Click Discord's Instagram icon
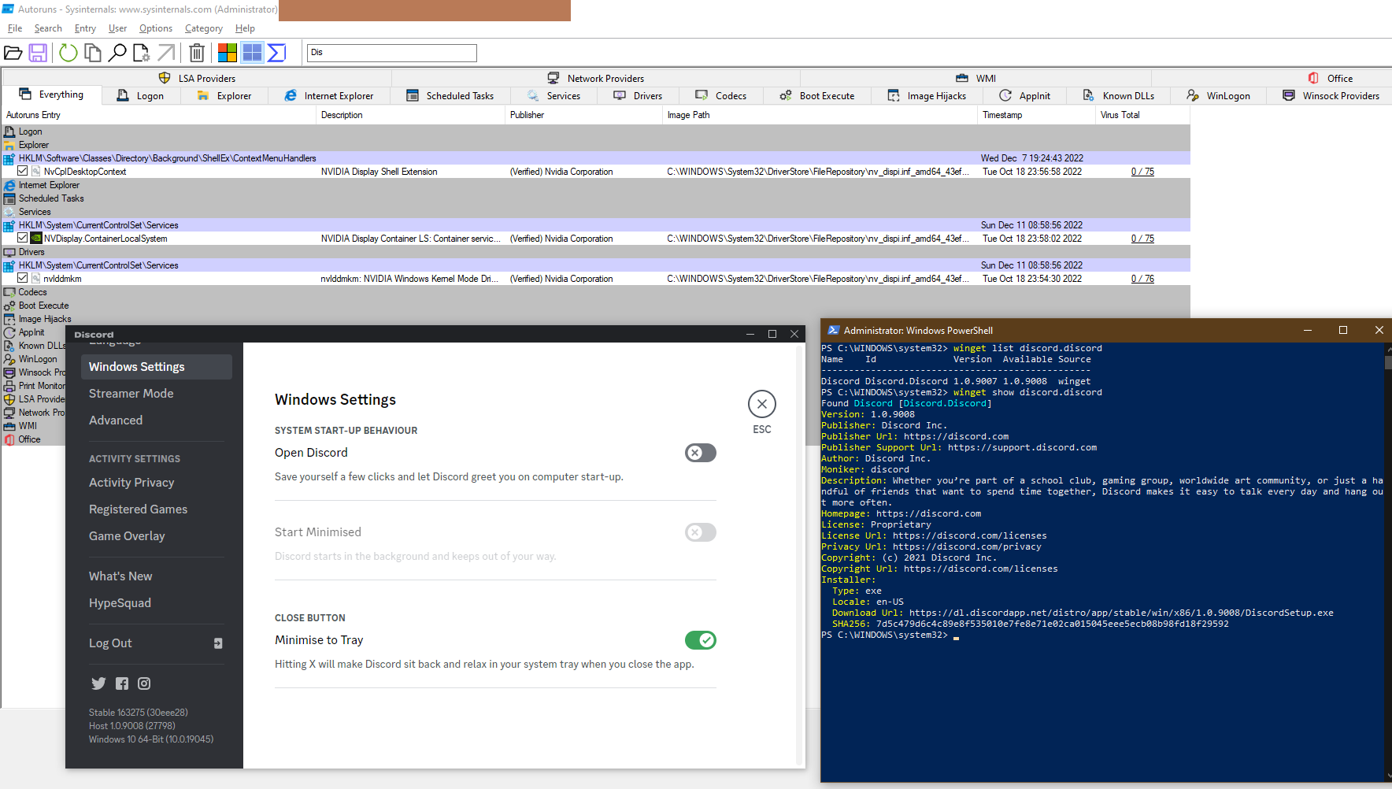 tap(144, 683)
